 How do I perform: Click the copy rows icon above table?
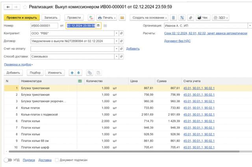[x=90, y=73]
